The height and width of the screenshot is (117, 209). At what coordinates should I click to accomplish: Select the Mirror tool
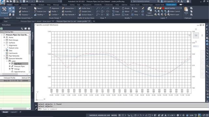click(x=125, y=12)
